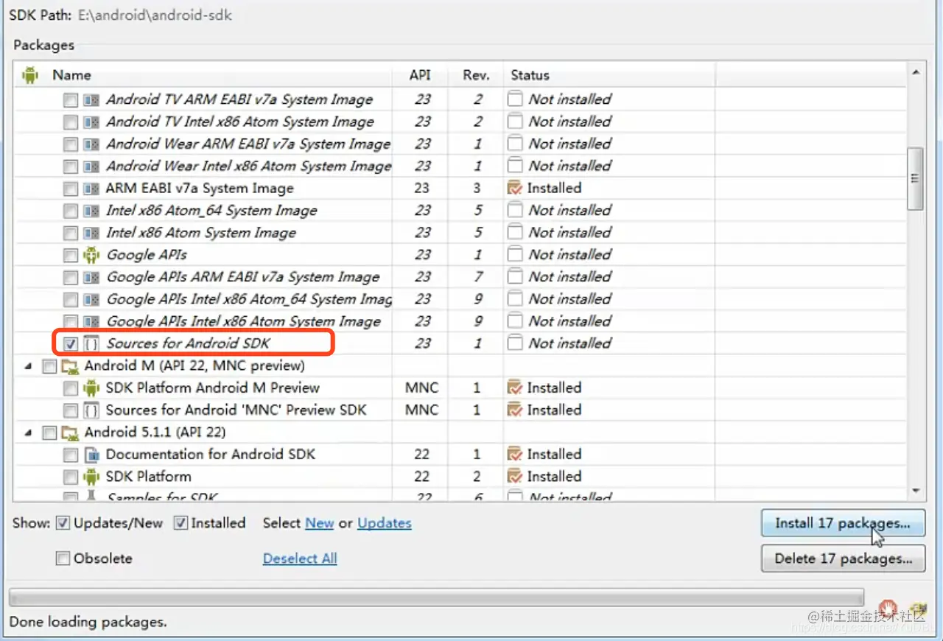The image size is (943, 641).
Task: Click the Android robot icon in Name header
Action: click(30, 74)
